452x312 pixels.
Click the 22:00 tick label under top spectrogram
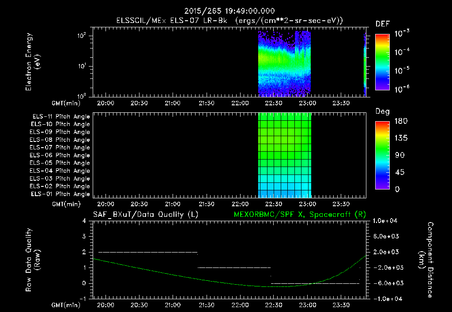pos(240,103)
